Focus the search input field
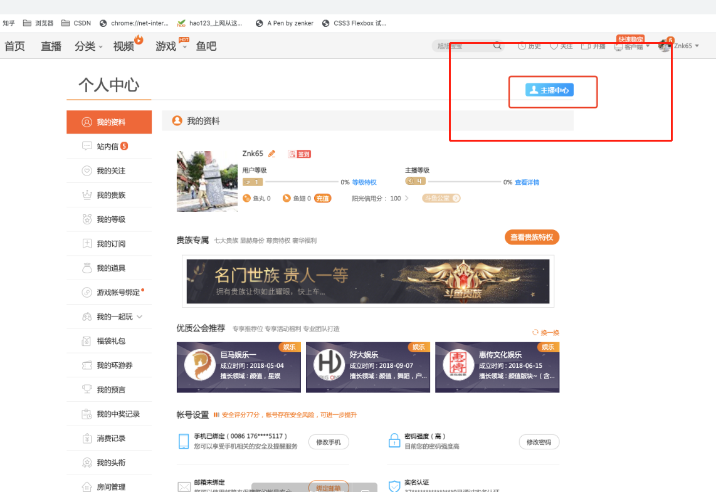This screenshot has width=716, height=492. coord(463,46)
